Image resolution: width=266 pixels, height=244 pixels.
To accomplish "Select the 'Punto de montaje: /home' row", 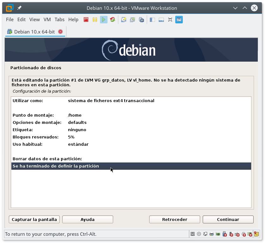I will click(131, 115).
